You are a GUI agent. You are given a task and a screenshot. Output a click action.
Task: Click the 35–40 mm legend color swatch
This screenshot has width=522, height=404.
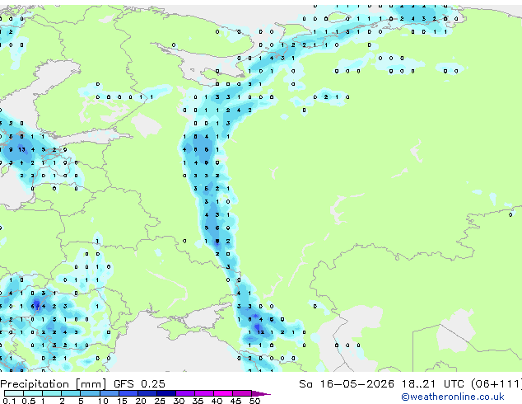204,393
